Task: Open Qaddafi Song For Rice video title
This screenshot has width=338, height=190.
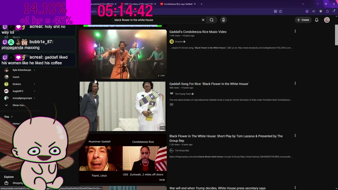Action: pos(209,84)
